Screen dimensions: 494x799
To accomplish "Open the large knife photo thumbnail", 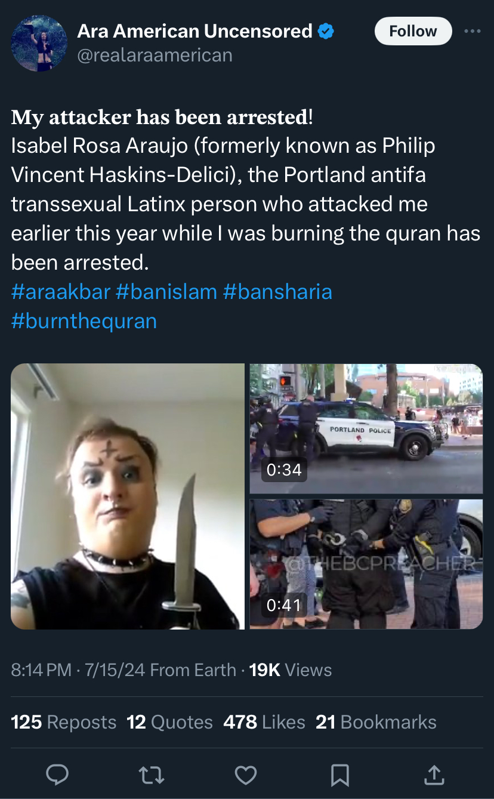I will point(128,496).
